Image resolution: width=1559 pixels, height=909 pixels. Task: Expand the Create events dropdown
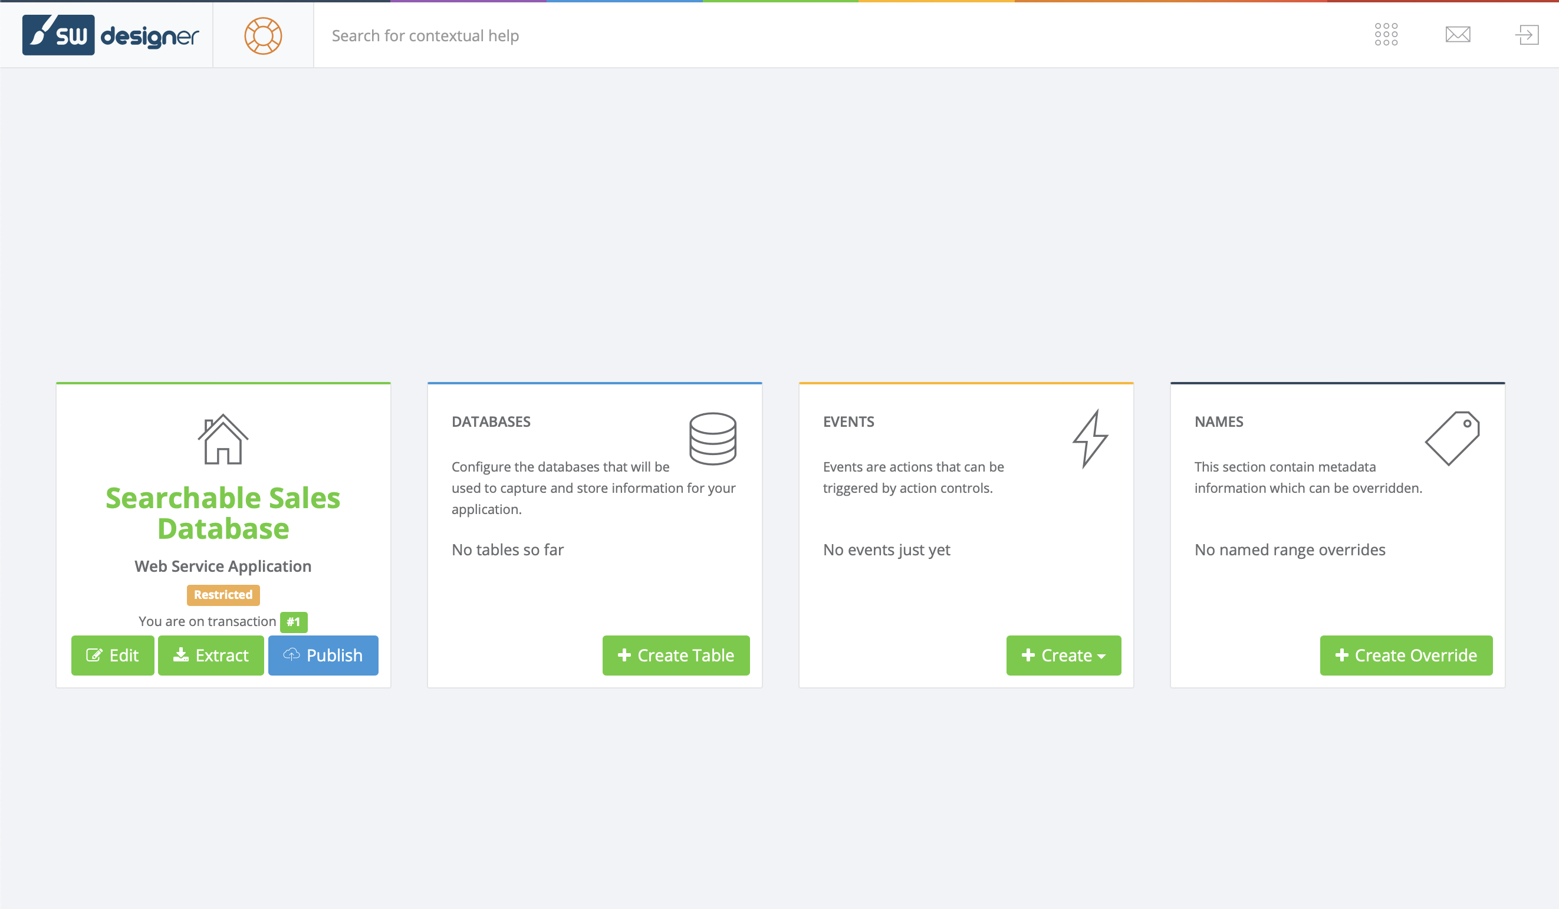1064,656
